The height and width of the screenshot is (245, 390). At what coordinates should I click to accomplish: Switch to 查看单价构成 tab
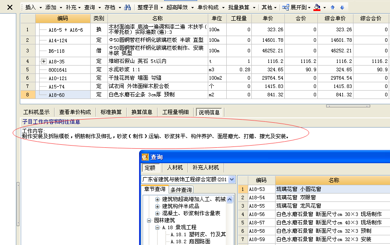(x=75, y=112)
